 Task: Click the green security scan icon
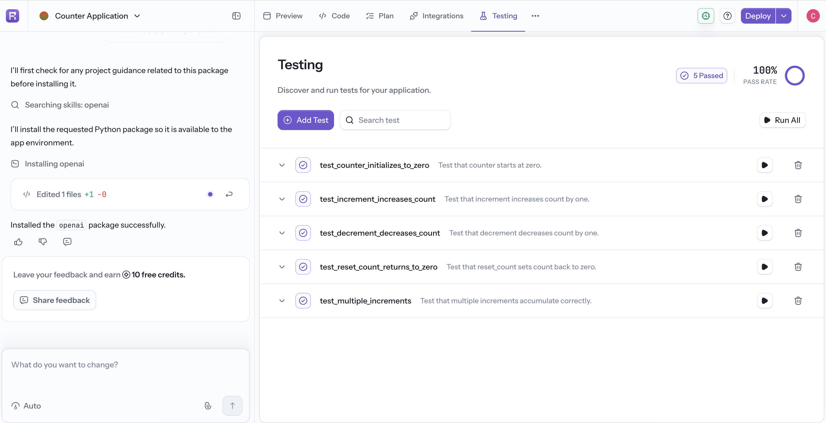pyautogui.click(x=706, y=16)
